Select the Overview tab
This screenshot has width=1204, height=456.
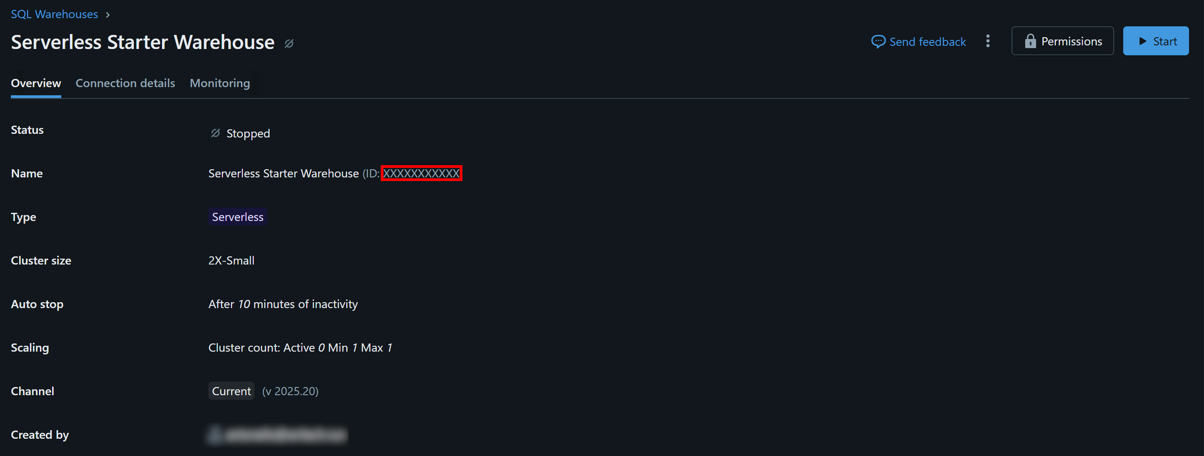point(36,83)
